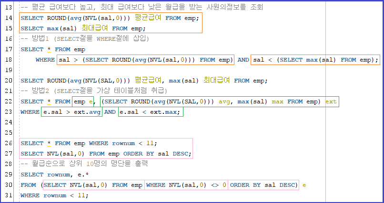Image resolution: width=384 pixels, height=203 pixels.
Task: Click 'WHERE rownum < 11;' on line 31
Action: (x=55, y=195)
